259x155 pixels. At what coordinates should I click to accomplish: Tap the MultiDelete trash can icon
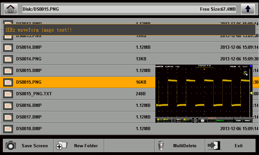161,145
